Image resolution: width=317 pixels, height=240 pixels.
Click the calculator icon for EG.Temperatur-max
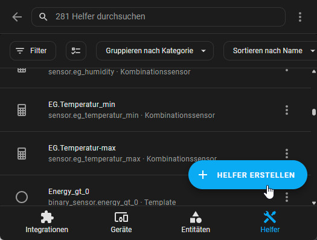coord(22,154)
